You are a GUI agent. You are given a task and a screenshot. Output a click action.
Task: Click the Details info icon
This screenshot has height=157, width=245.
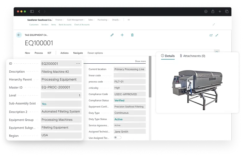point(163,56)
